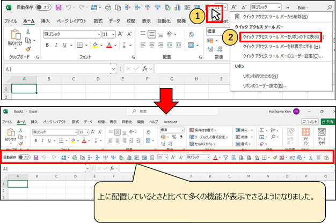
Task: Toggle AutoSave switch in the toolbar below the ribbon
Action: click(x=24, y=157)
